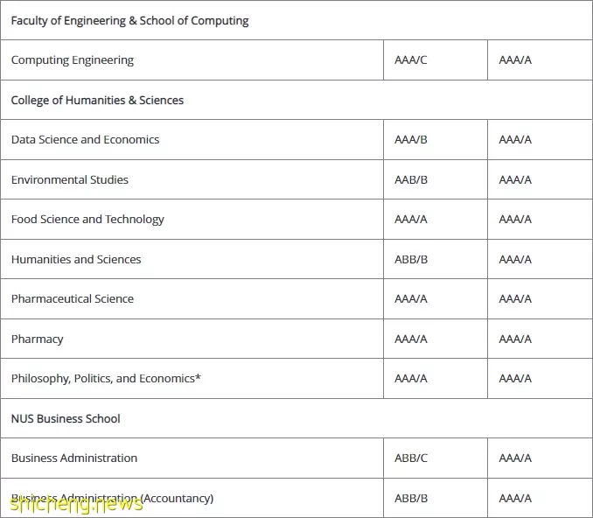
Task: Click the Humanities and Sciences course name
Action: pyautogui.click(x=76, y=259)
